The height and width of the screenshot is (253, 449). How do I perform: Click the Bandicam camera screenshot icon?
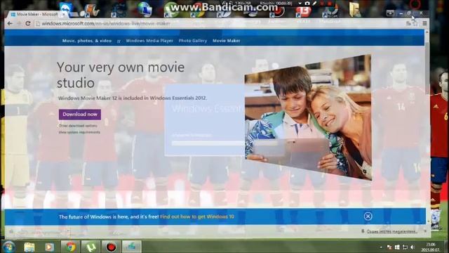(307, 3)
